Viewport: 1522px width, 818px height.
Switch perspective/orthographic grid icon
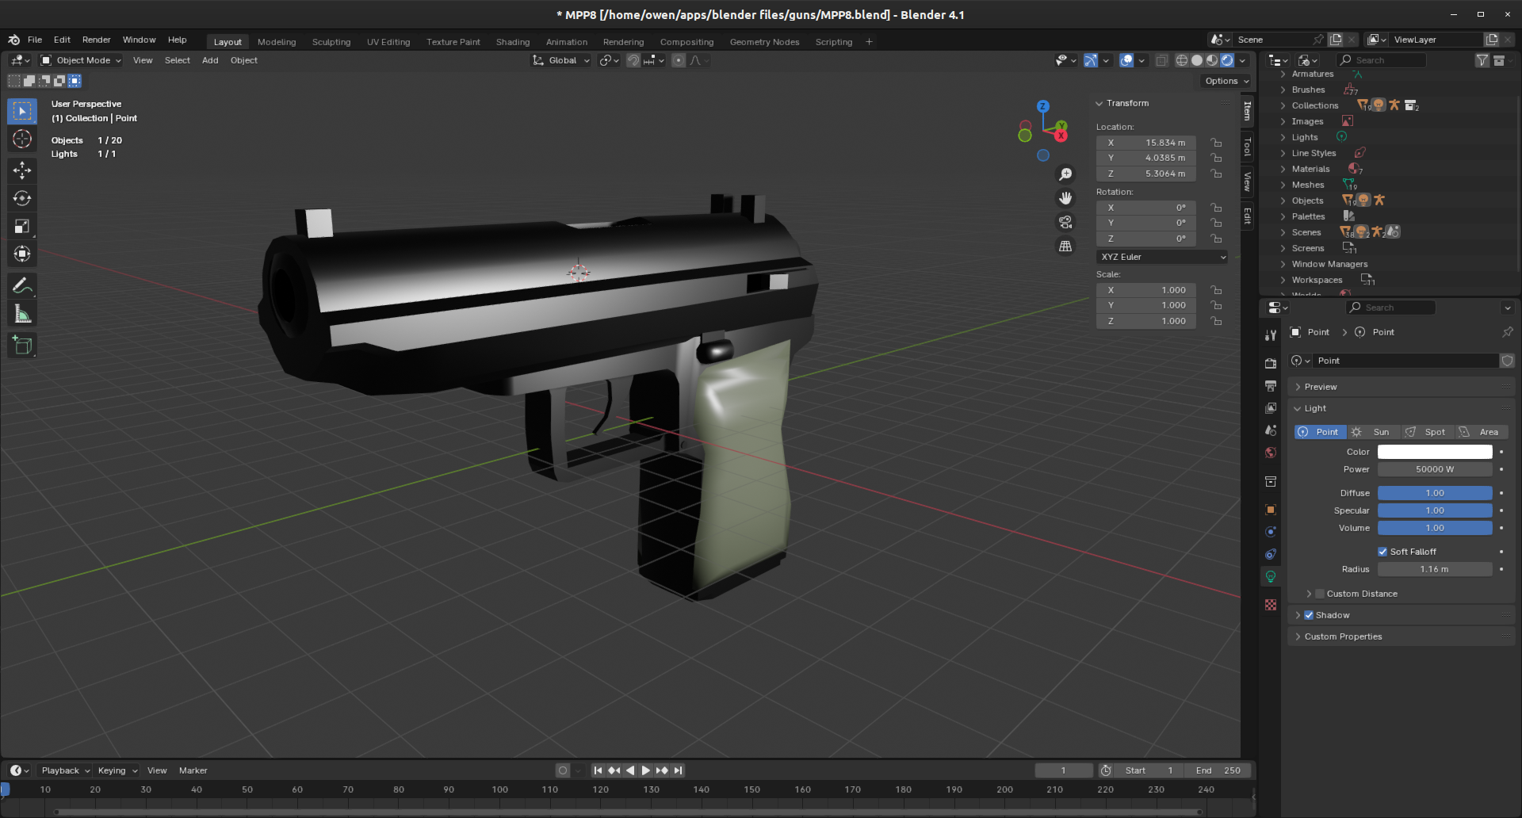pos(1065,246)
